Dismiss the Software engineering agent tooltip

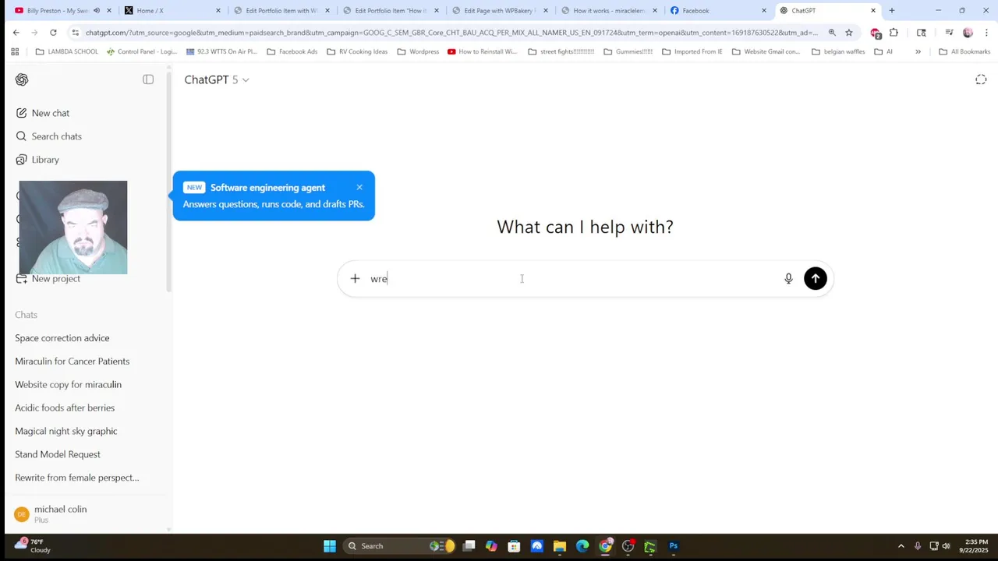pos(359,187)
